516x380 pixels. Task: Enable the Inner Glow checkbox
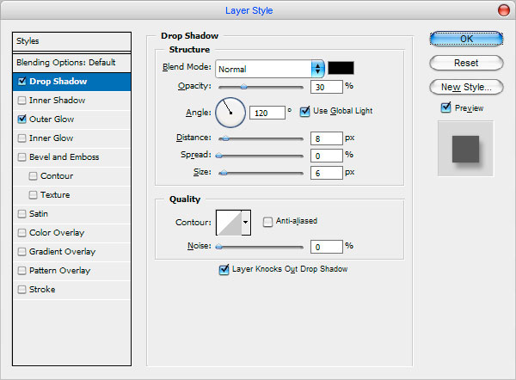[22, 138]
